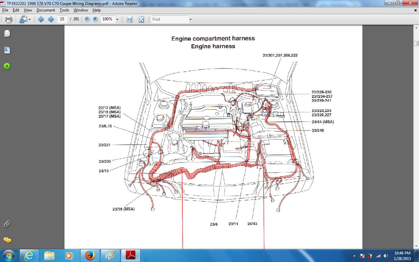Click the zoom out minus button
The image size is (419, 262).
pos(87,19)
